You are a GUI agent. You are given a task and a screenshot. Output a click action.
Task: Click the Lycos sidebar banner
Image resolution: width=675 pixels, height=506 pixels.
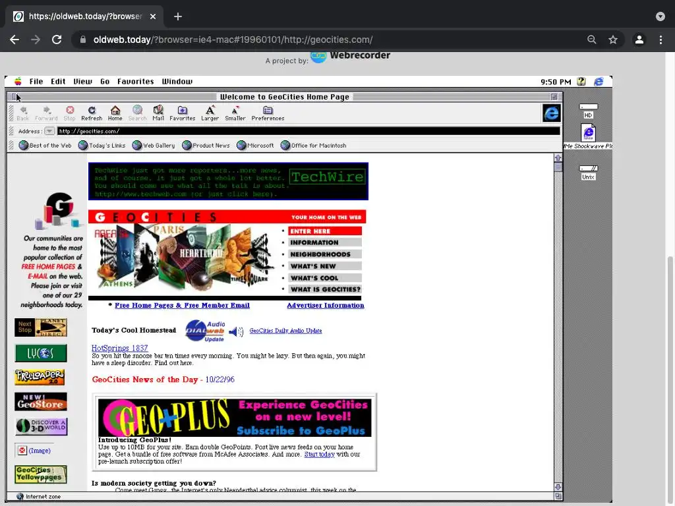tap(41, 353)
